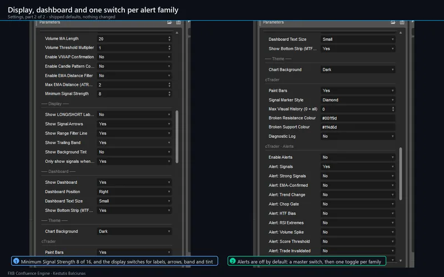Click the 'Dashboard' section header in left panel
The width and height of the screenshot is (444, 277).
58,172
